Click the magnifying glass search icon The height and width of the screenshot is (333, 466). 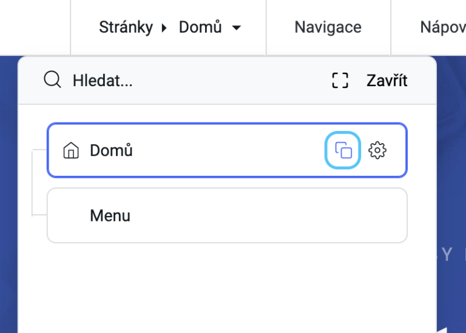(x=52, y=79)
